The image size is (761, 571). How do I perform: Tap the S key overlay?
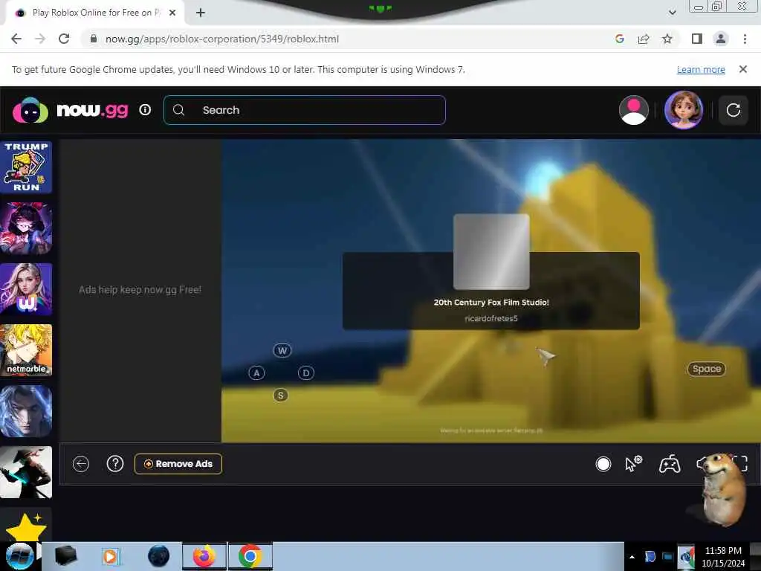pos(280,396)
